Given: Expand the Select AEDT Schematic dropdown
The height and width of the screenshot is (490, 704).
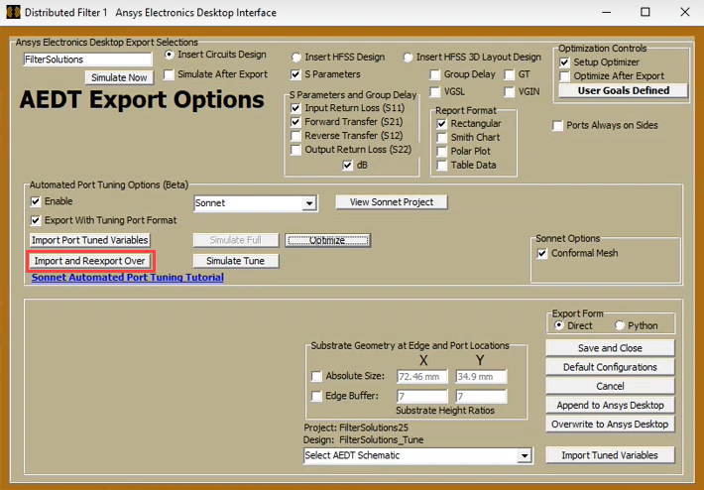Looking at the screenshot, I should coord(524,456).
